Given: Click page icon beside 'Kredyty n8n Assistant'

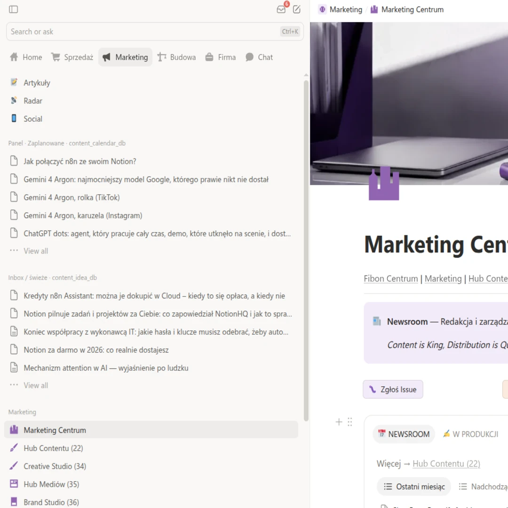Looking at the screenshot, I should pyautogui.click(x=14, y=295).
